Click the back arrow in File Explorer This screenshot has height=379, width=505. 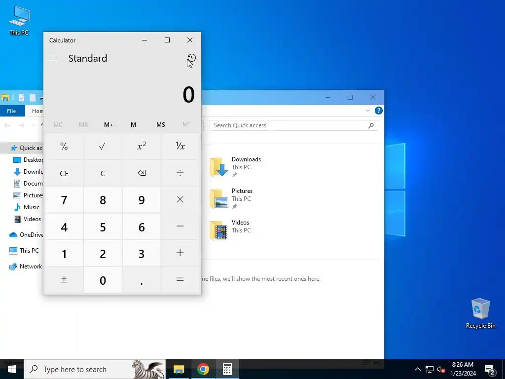point(7,125)
